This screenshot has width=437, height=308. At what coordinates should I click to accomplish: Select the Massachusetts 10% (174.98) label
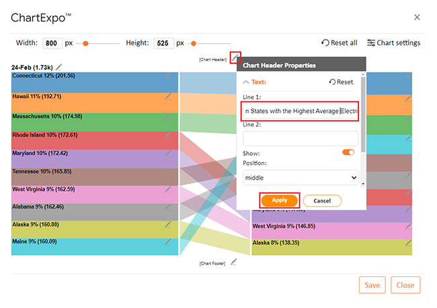[x=47, y=116]
